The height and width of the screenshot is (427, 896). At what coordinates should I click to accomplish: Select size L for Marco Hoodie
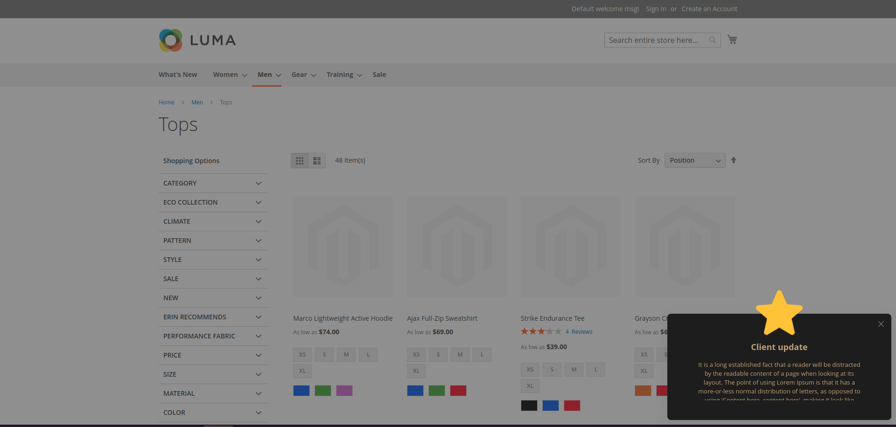[x=368, y=355]
